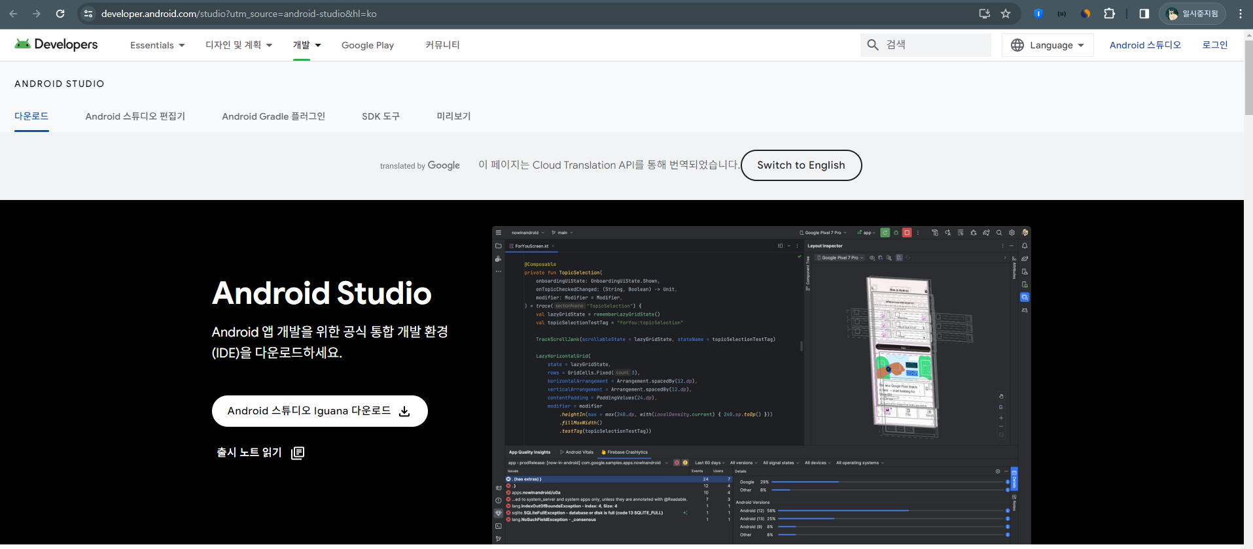Click the Android Studio IDE screenshot image
The image size is (1253, 549).
pos(762,386)
